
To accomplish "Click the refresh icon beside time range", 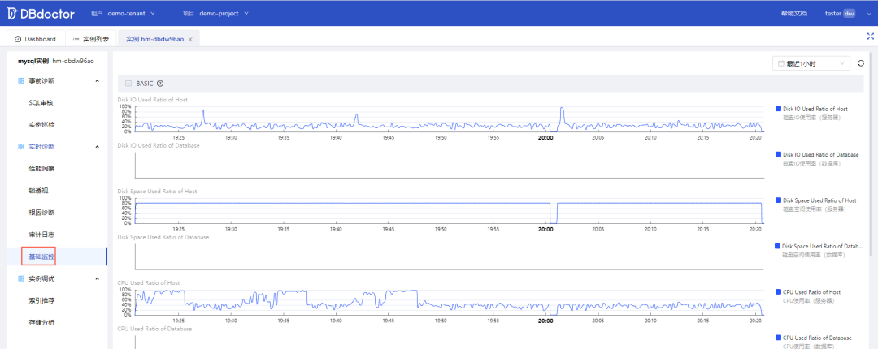I will (x=861, y=64).
